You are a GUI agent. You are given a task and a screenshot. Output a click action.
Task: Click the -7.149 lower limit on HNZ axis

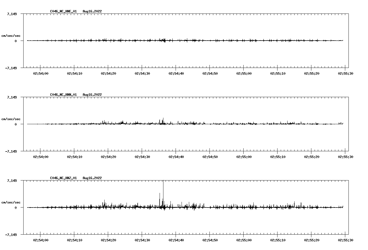click(x=11, y=235)
